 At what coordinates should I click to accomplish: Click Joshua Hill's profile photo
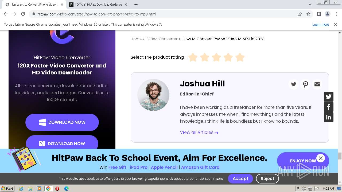coord(153,95)
